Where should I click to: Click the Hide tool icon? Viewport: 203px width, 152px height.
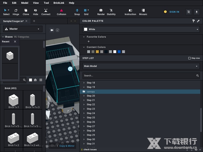pyautogui.click(x=36, y=12)
